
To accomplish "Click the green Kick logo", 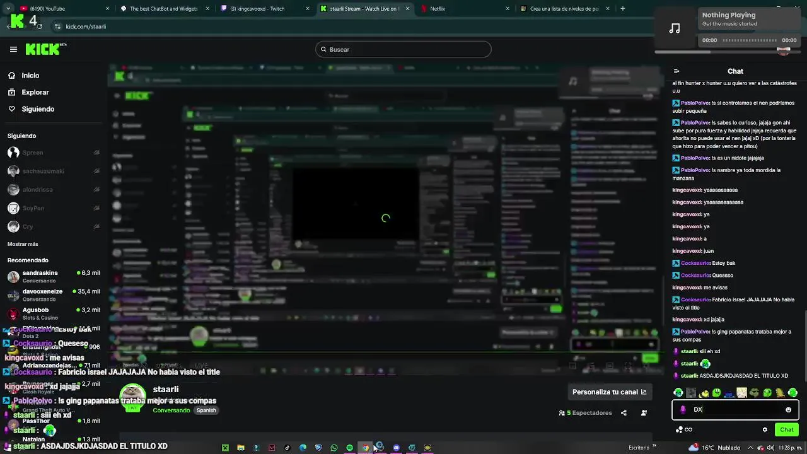I will pos(45,49).
